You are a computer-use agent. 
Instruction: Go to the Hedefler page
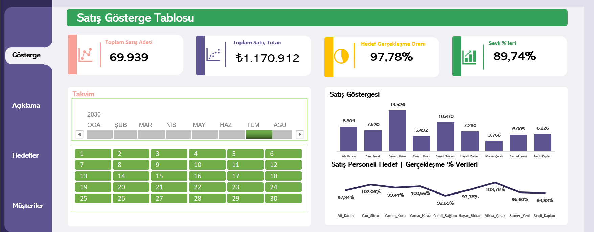pyautogui.click(x=25, y=155)
